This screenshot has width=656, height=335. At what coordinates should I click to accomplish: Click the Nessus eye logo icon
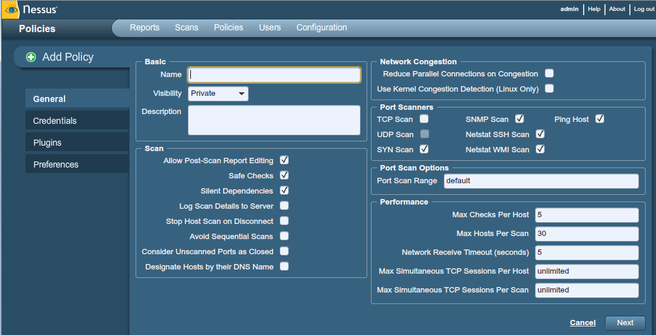click(10, 9)
